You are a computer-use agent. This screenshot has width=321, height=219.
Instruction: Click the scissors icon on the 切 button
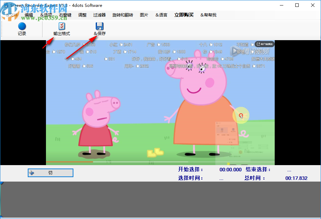[32, 173]
